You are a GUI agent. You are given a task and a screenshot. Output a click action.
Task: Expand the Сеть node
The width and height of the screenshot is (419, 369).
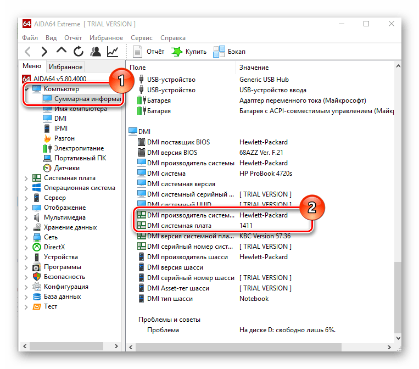click(26, 238)
